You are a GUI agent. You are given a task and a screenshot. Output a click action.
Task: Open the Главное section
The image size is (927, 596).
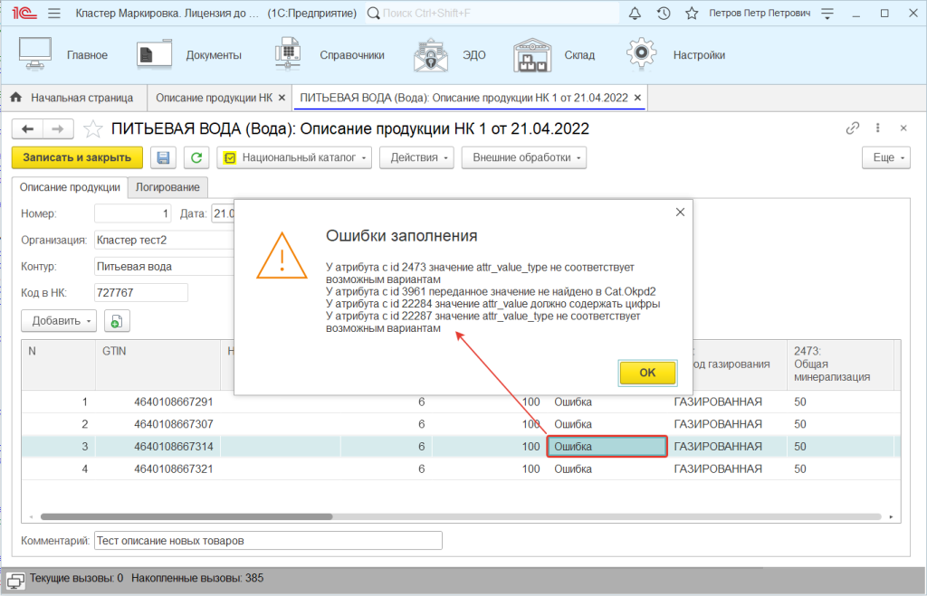(63, 54)
